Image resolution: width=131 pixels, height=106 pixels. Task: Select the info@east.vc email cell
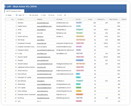click(65, 81)
